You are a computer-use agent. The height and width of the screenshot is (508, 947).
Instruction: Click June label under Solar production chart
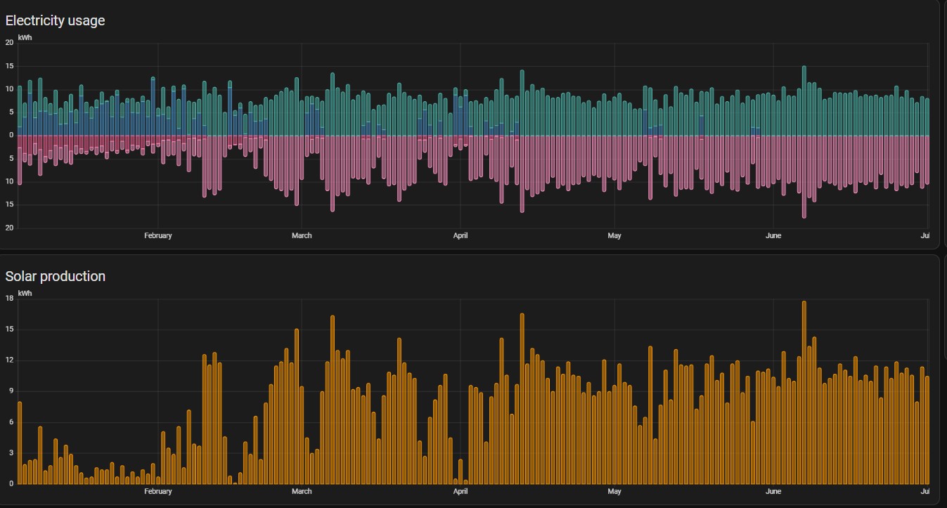(x=773, y=491)
